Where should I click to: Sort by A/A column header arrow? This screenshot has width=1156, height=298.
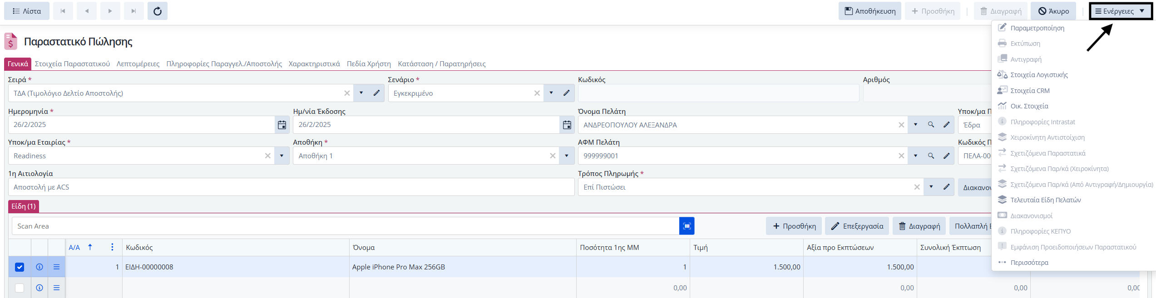90,247
